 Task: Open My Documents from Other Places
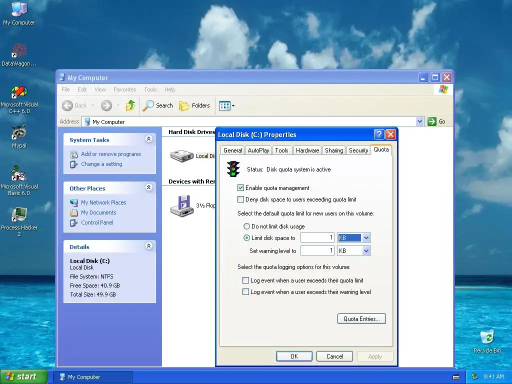(98, 212)
